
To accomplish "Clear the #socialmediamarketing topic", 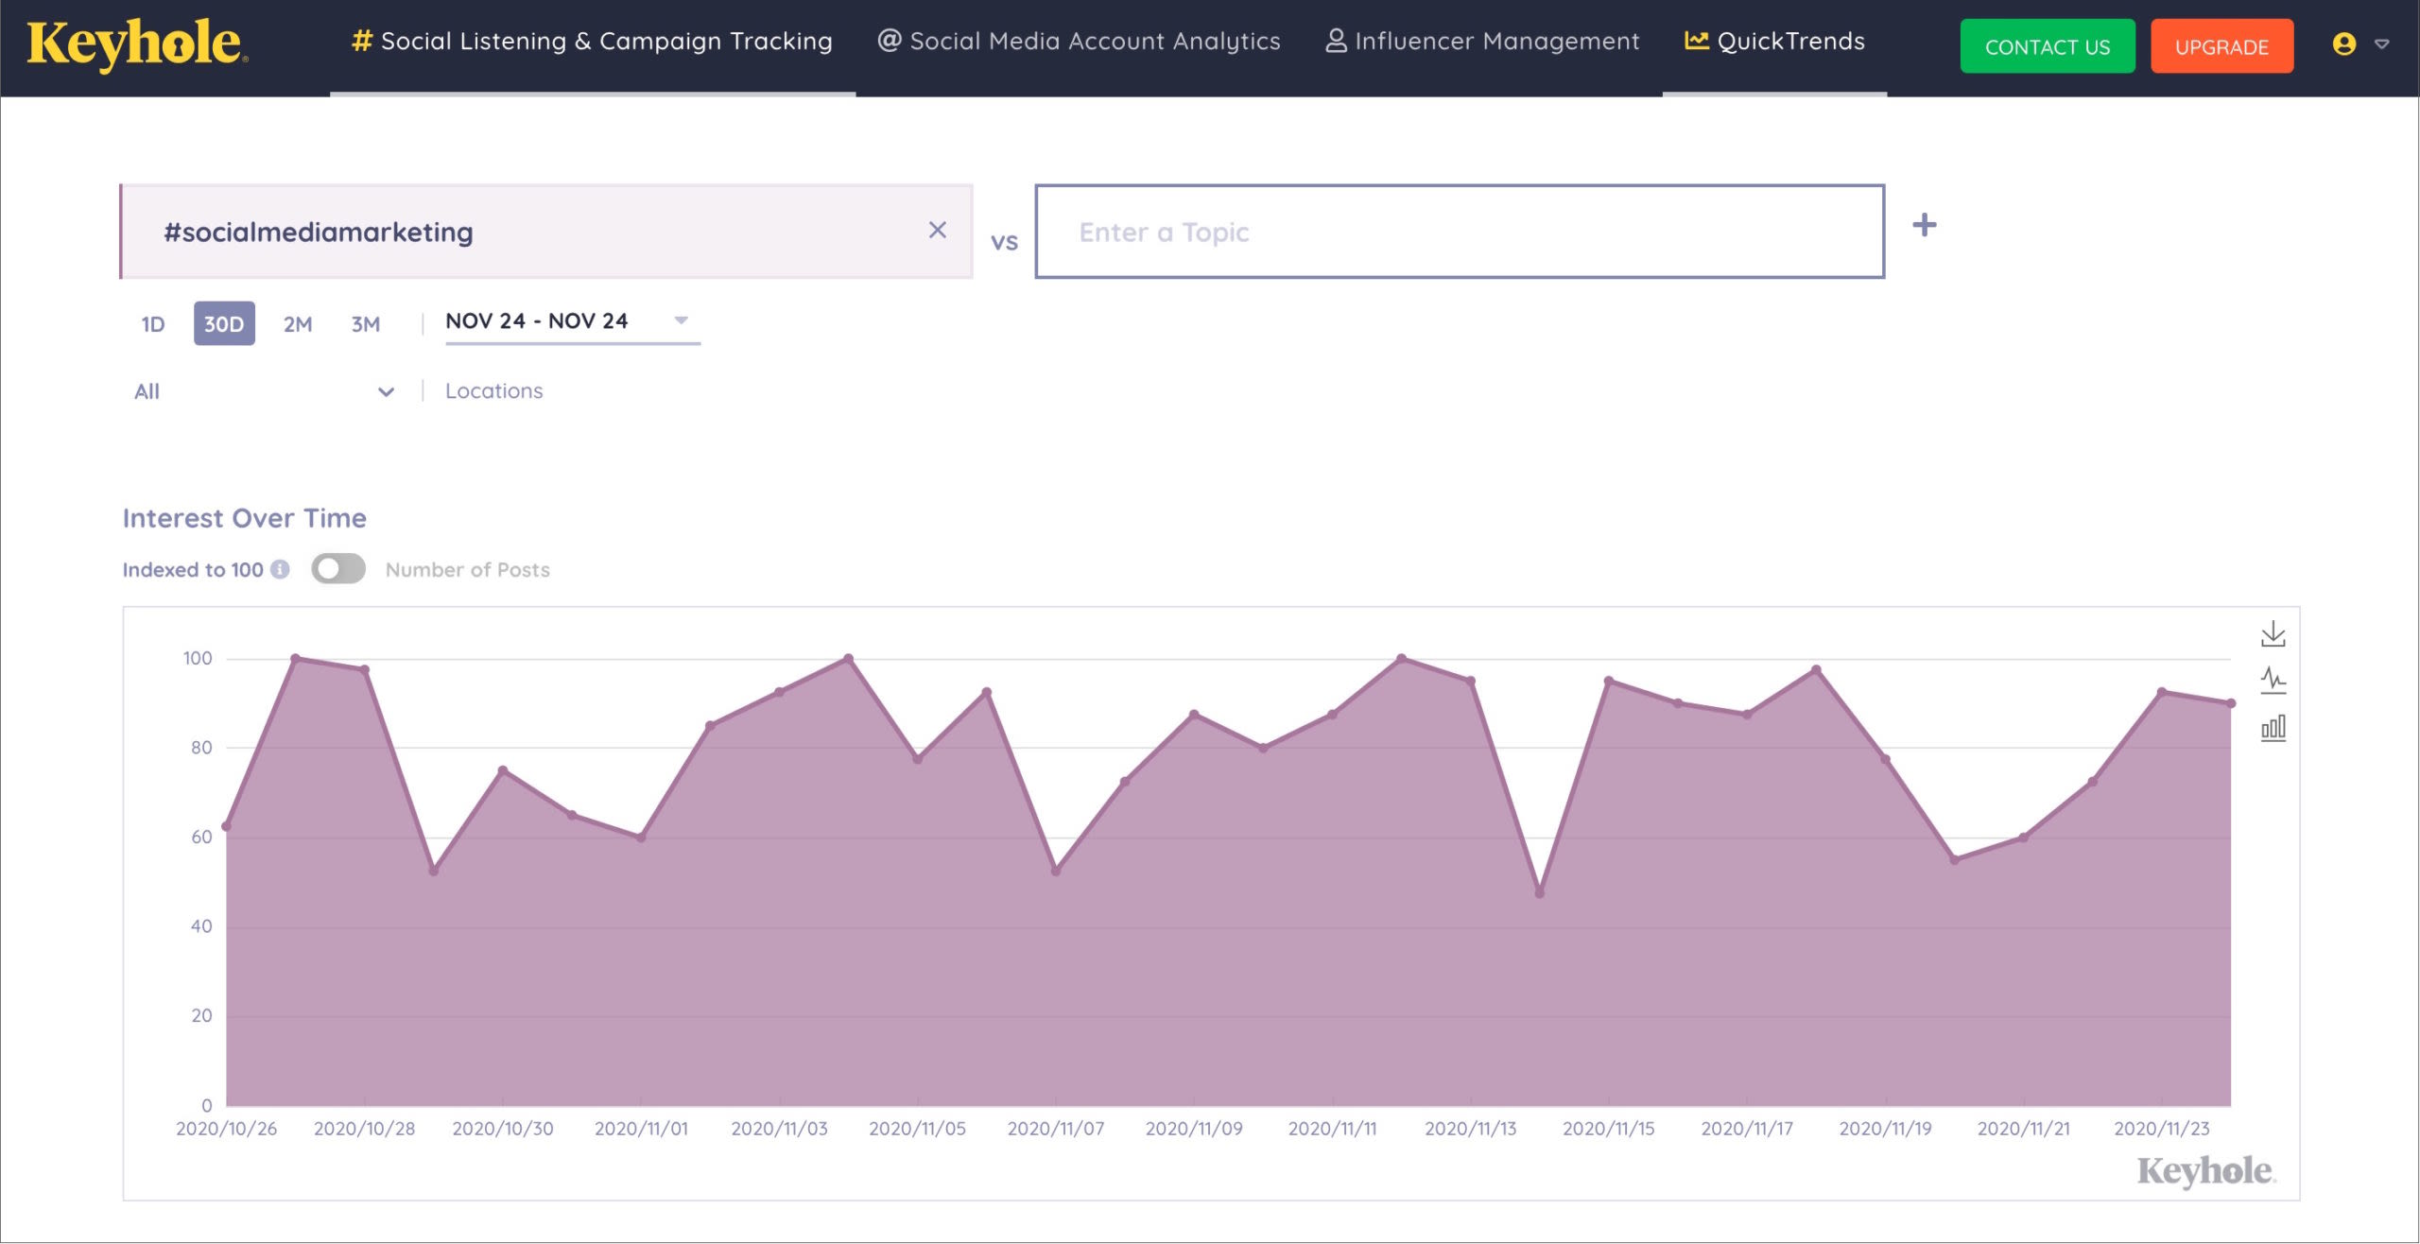I will pos(937,230).
